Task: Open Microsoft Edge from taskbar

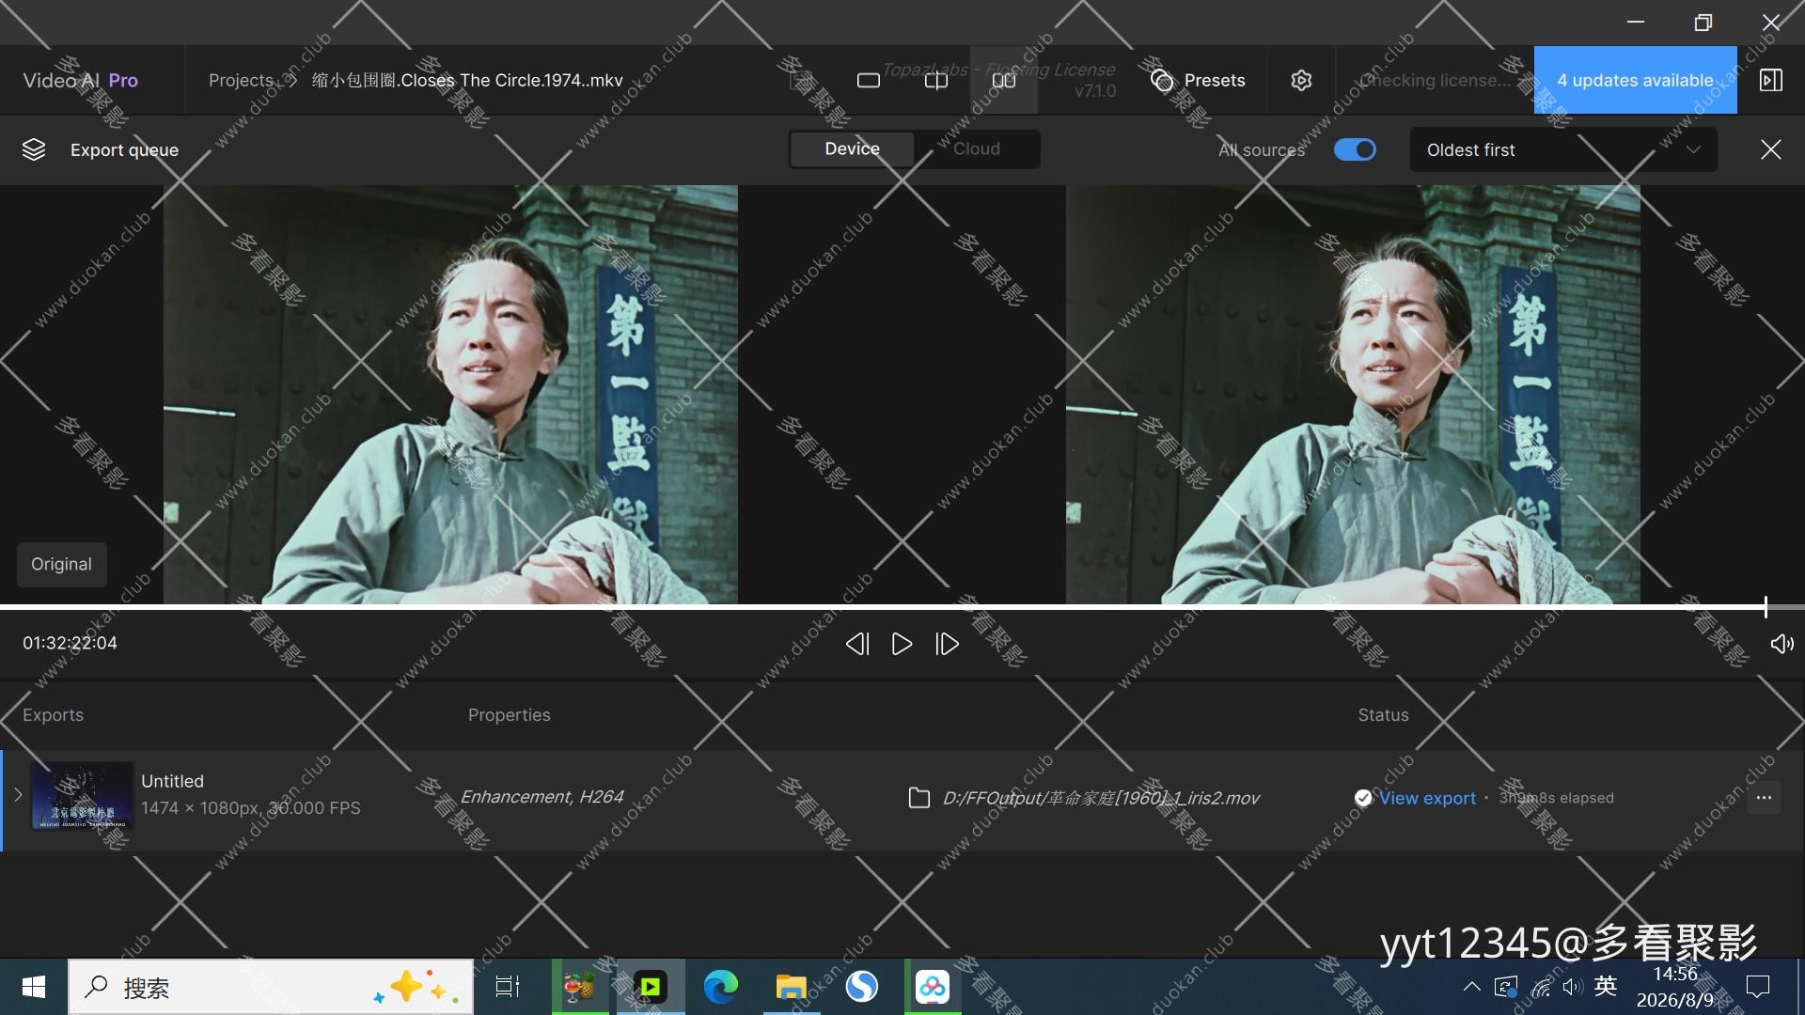Action: tap(721, 987)
